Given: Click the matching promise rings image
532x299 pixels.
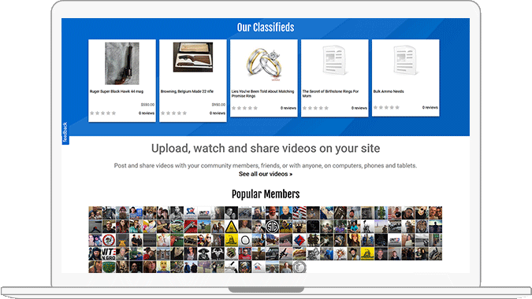Looking at the screenshot, I should [x=263, y=64].
